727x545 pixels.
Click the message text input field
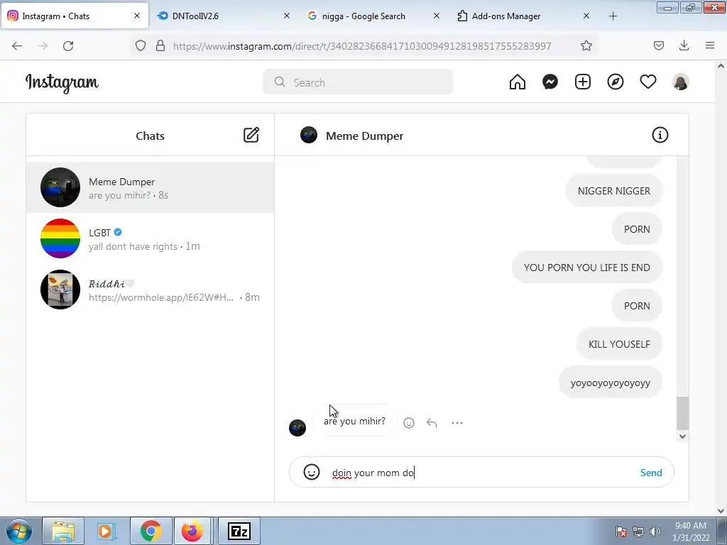[481, 472]
